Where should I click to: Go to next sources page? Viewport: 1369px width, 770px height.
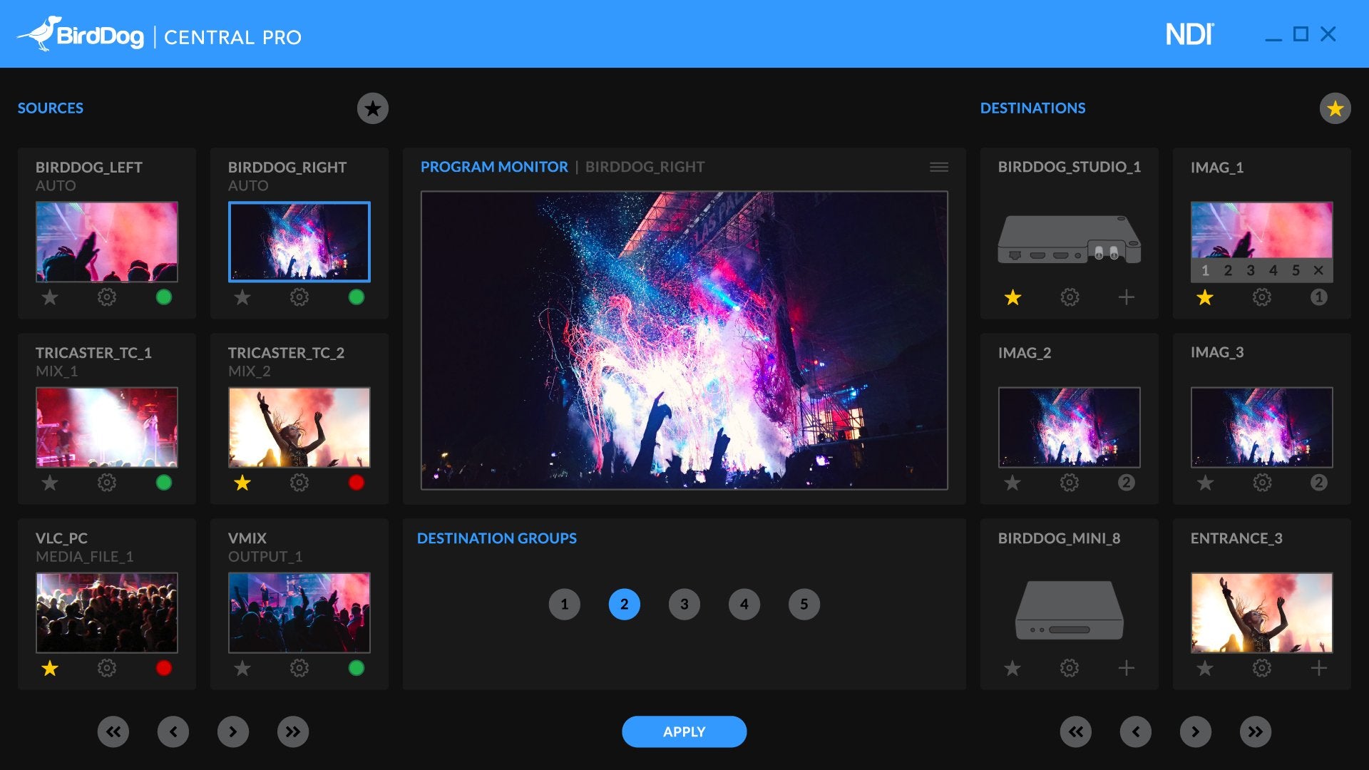pos(233,731)
